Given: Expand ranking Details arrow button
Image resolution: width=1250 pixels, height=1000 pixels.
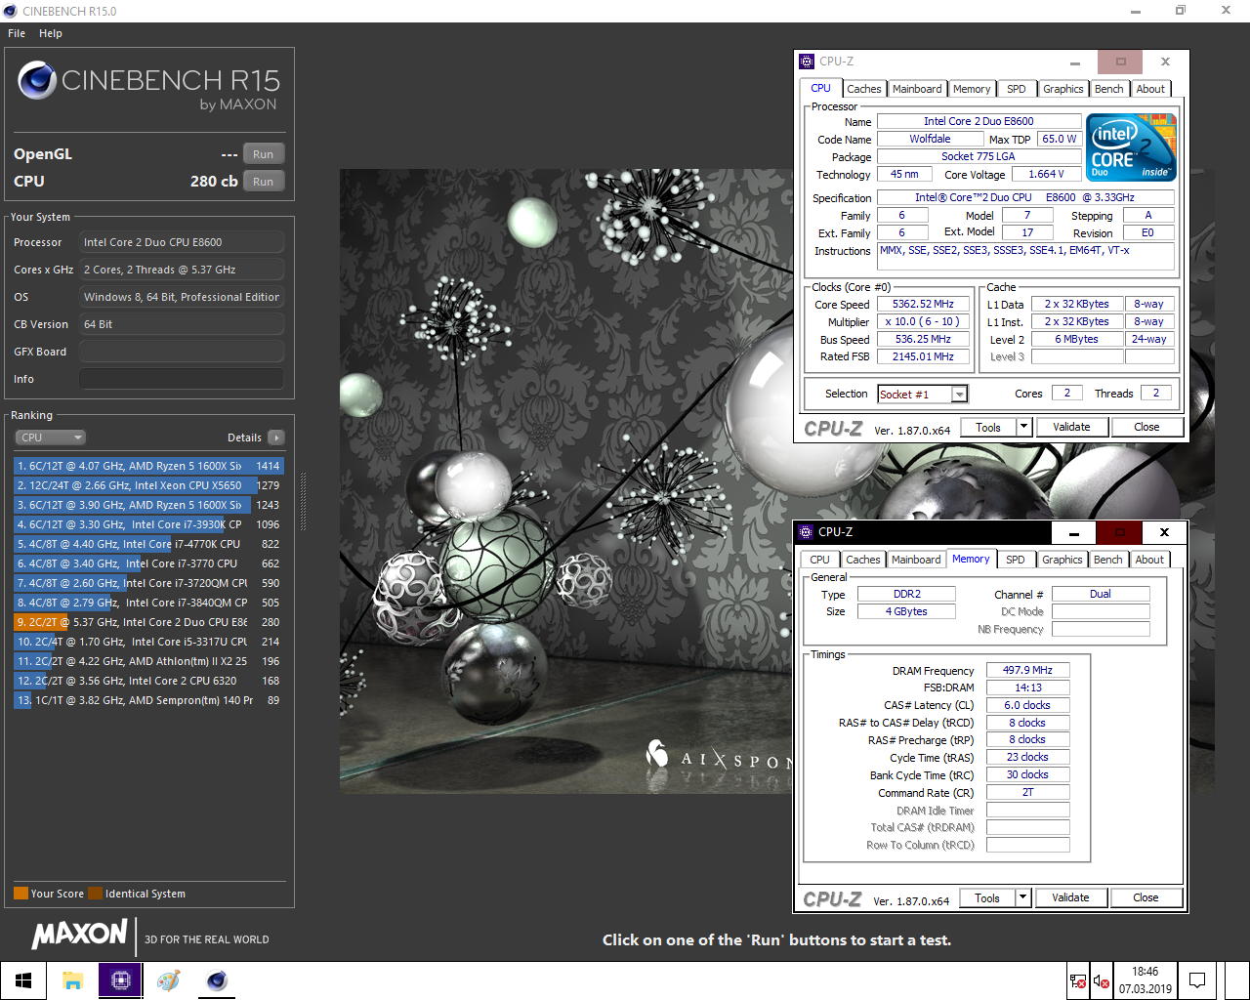Looking at the screenshot, I should click(276, 437).
